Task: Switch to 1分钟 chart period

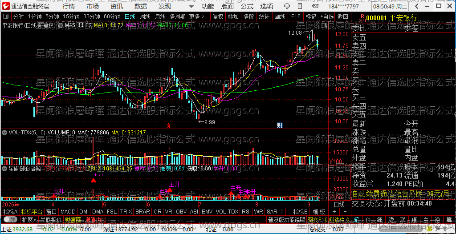Action: point(35,16)
